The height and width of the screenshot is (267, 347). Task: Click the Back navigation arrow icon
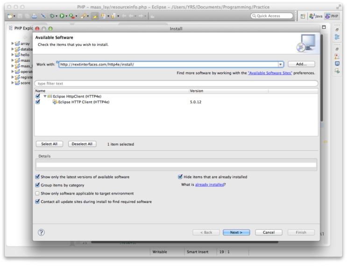click(131, 16)
